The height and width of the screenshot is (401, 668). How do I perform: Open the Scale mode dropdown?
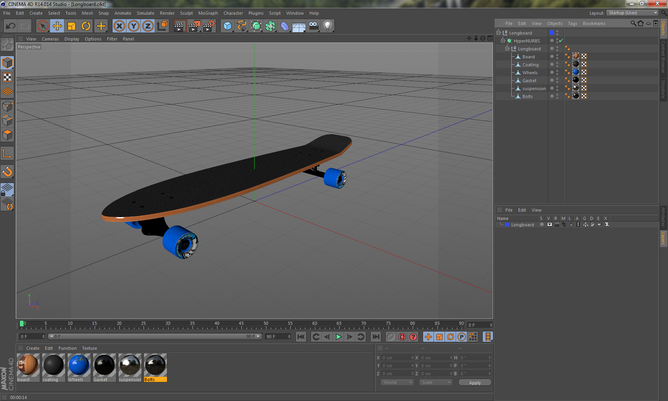[436, 382]
